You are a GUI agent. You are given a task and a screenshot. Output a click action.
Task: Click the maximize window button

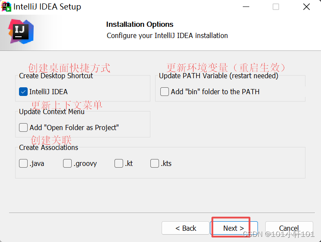(x=276, y=7)
